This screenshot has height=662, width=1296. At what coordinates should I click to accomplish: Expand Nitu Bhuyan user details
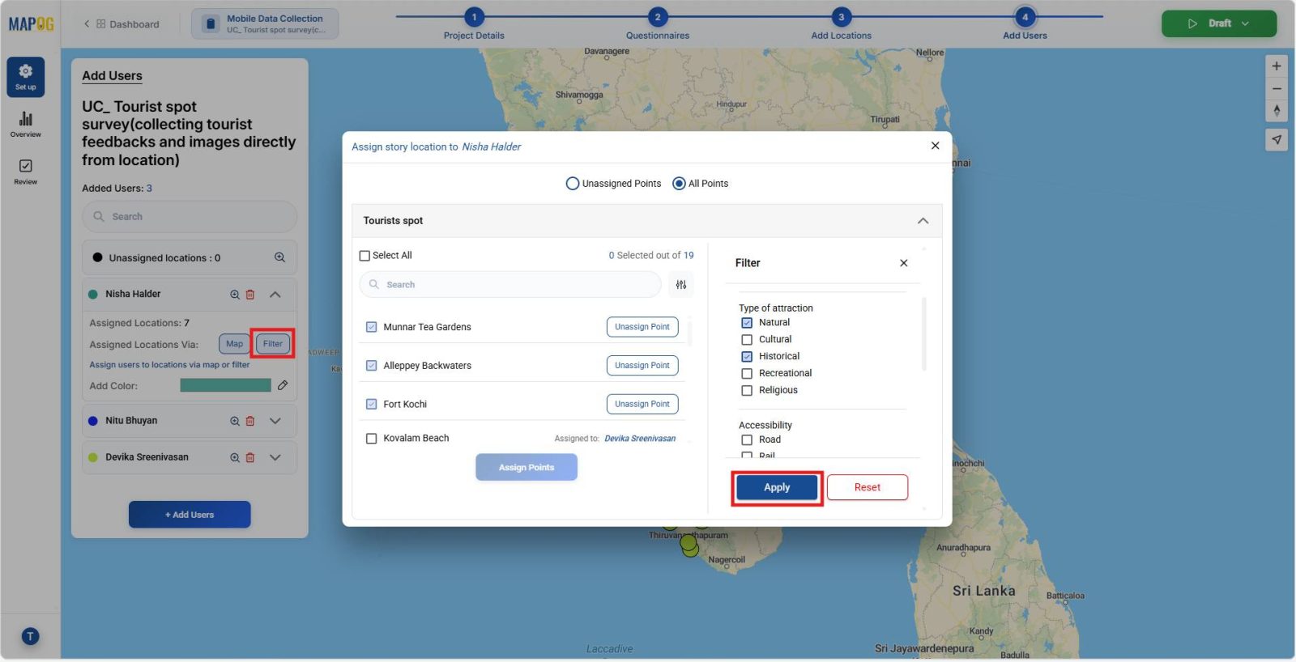(x=275, y=421)
